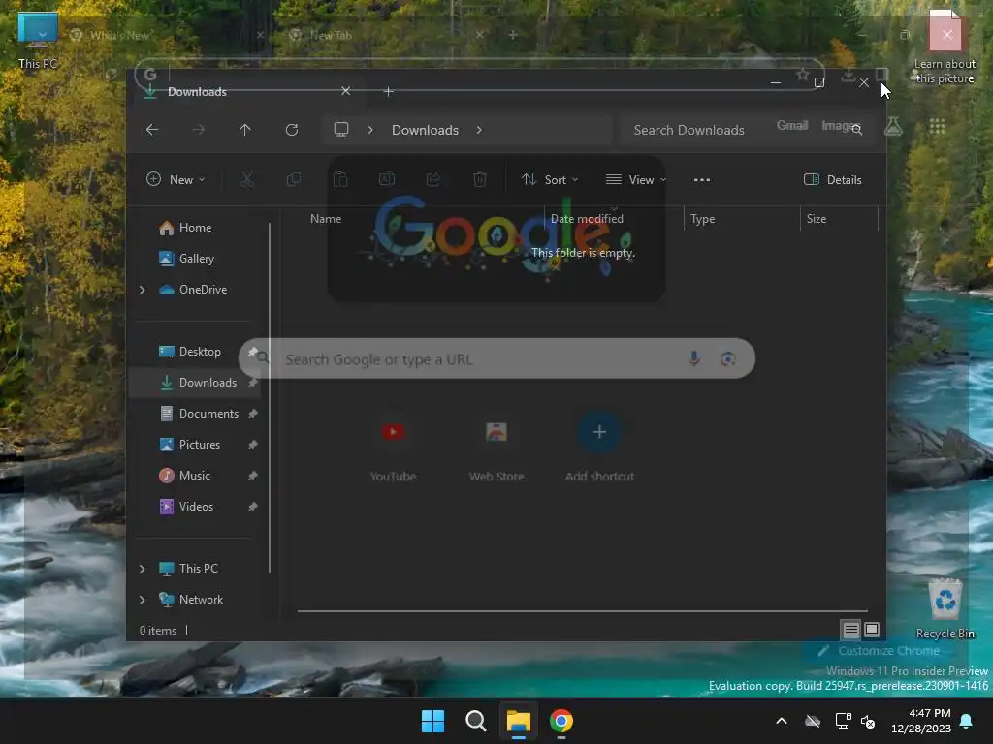
Task: Open the See more options menu
Action: tap(702, 179)
